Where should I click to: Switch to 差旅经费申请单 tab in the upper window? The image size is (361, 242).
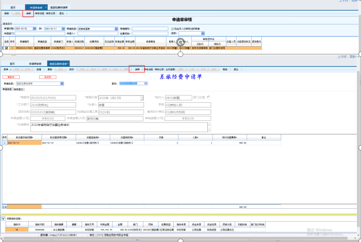(x=59, y=7)
